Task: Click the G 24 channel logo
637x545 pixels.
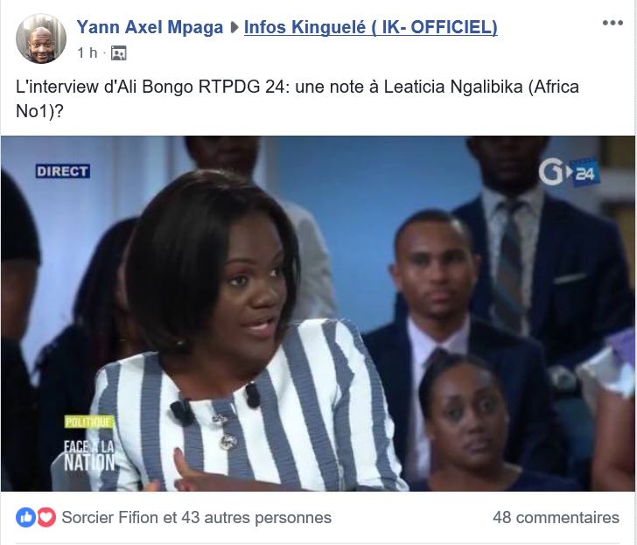Action: (569, 172)
